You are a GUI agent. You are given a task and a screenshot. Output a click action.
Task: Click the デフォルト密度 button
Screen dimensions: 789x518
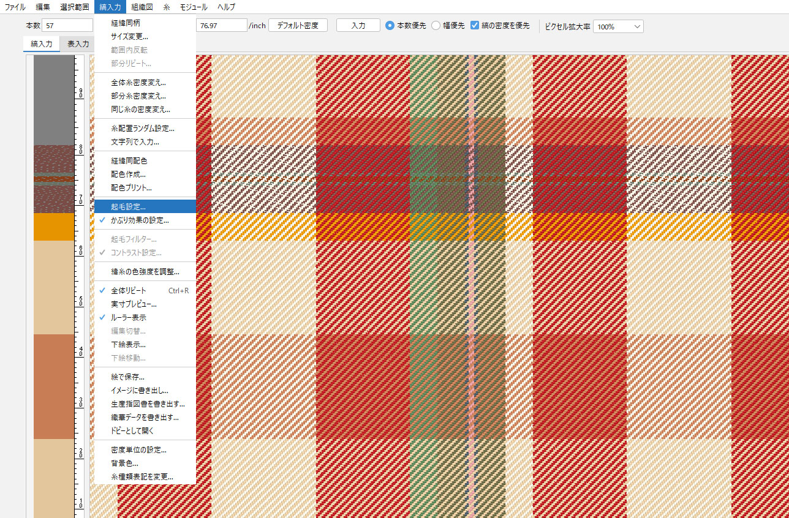(x=298, y=26)
